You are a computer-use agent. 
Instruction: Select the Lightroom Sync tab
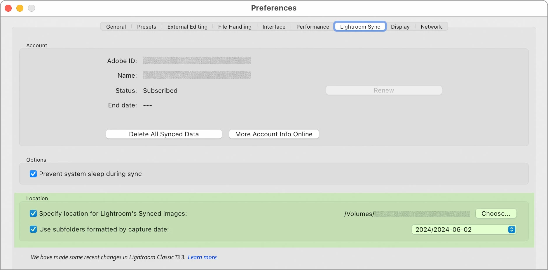pyautogui.click(x=360, y=27)
